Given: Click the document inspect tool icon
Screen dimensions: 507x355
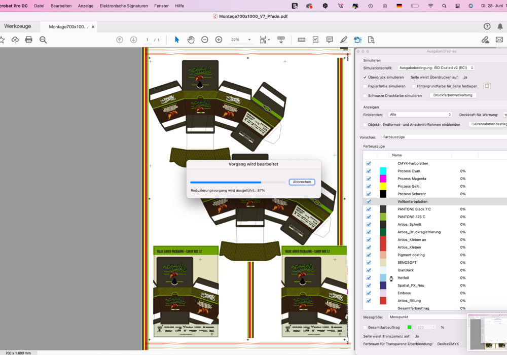Looking at the screenshot, I should [371, 40].
